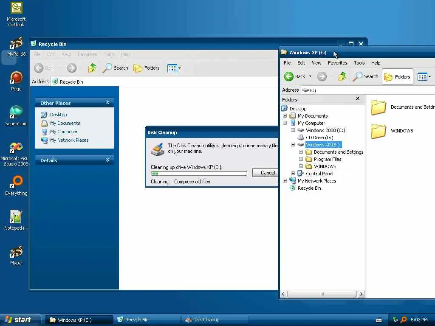The width and height of the screenshot is (435, 326).
Task: Click Back button in Windows XP (E:) window
Action: tap(295, 76)
